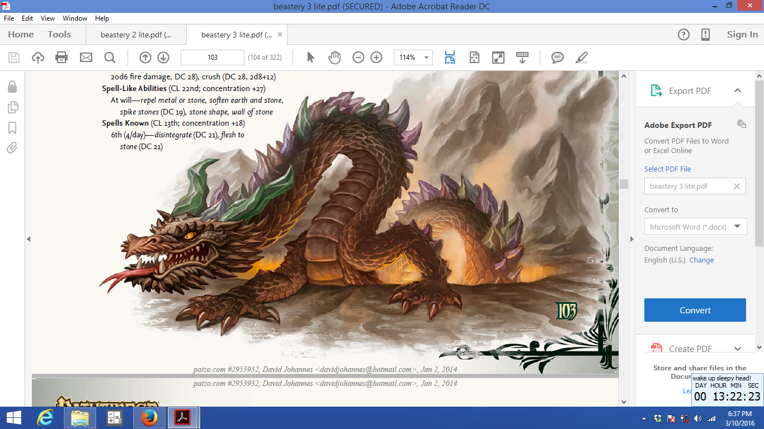Click the Select PDF File link
This screenshot has width=764, height=429.
pyautogui.click(x=667, y=169)
